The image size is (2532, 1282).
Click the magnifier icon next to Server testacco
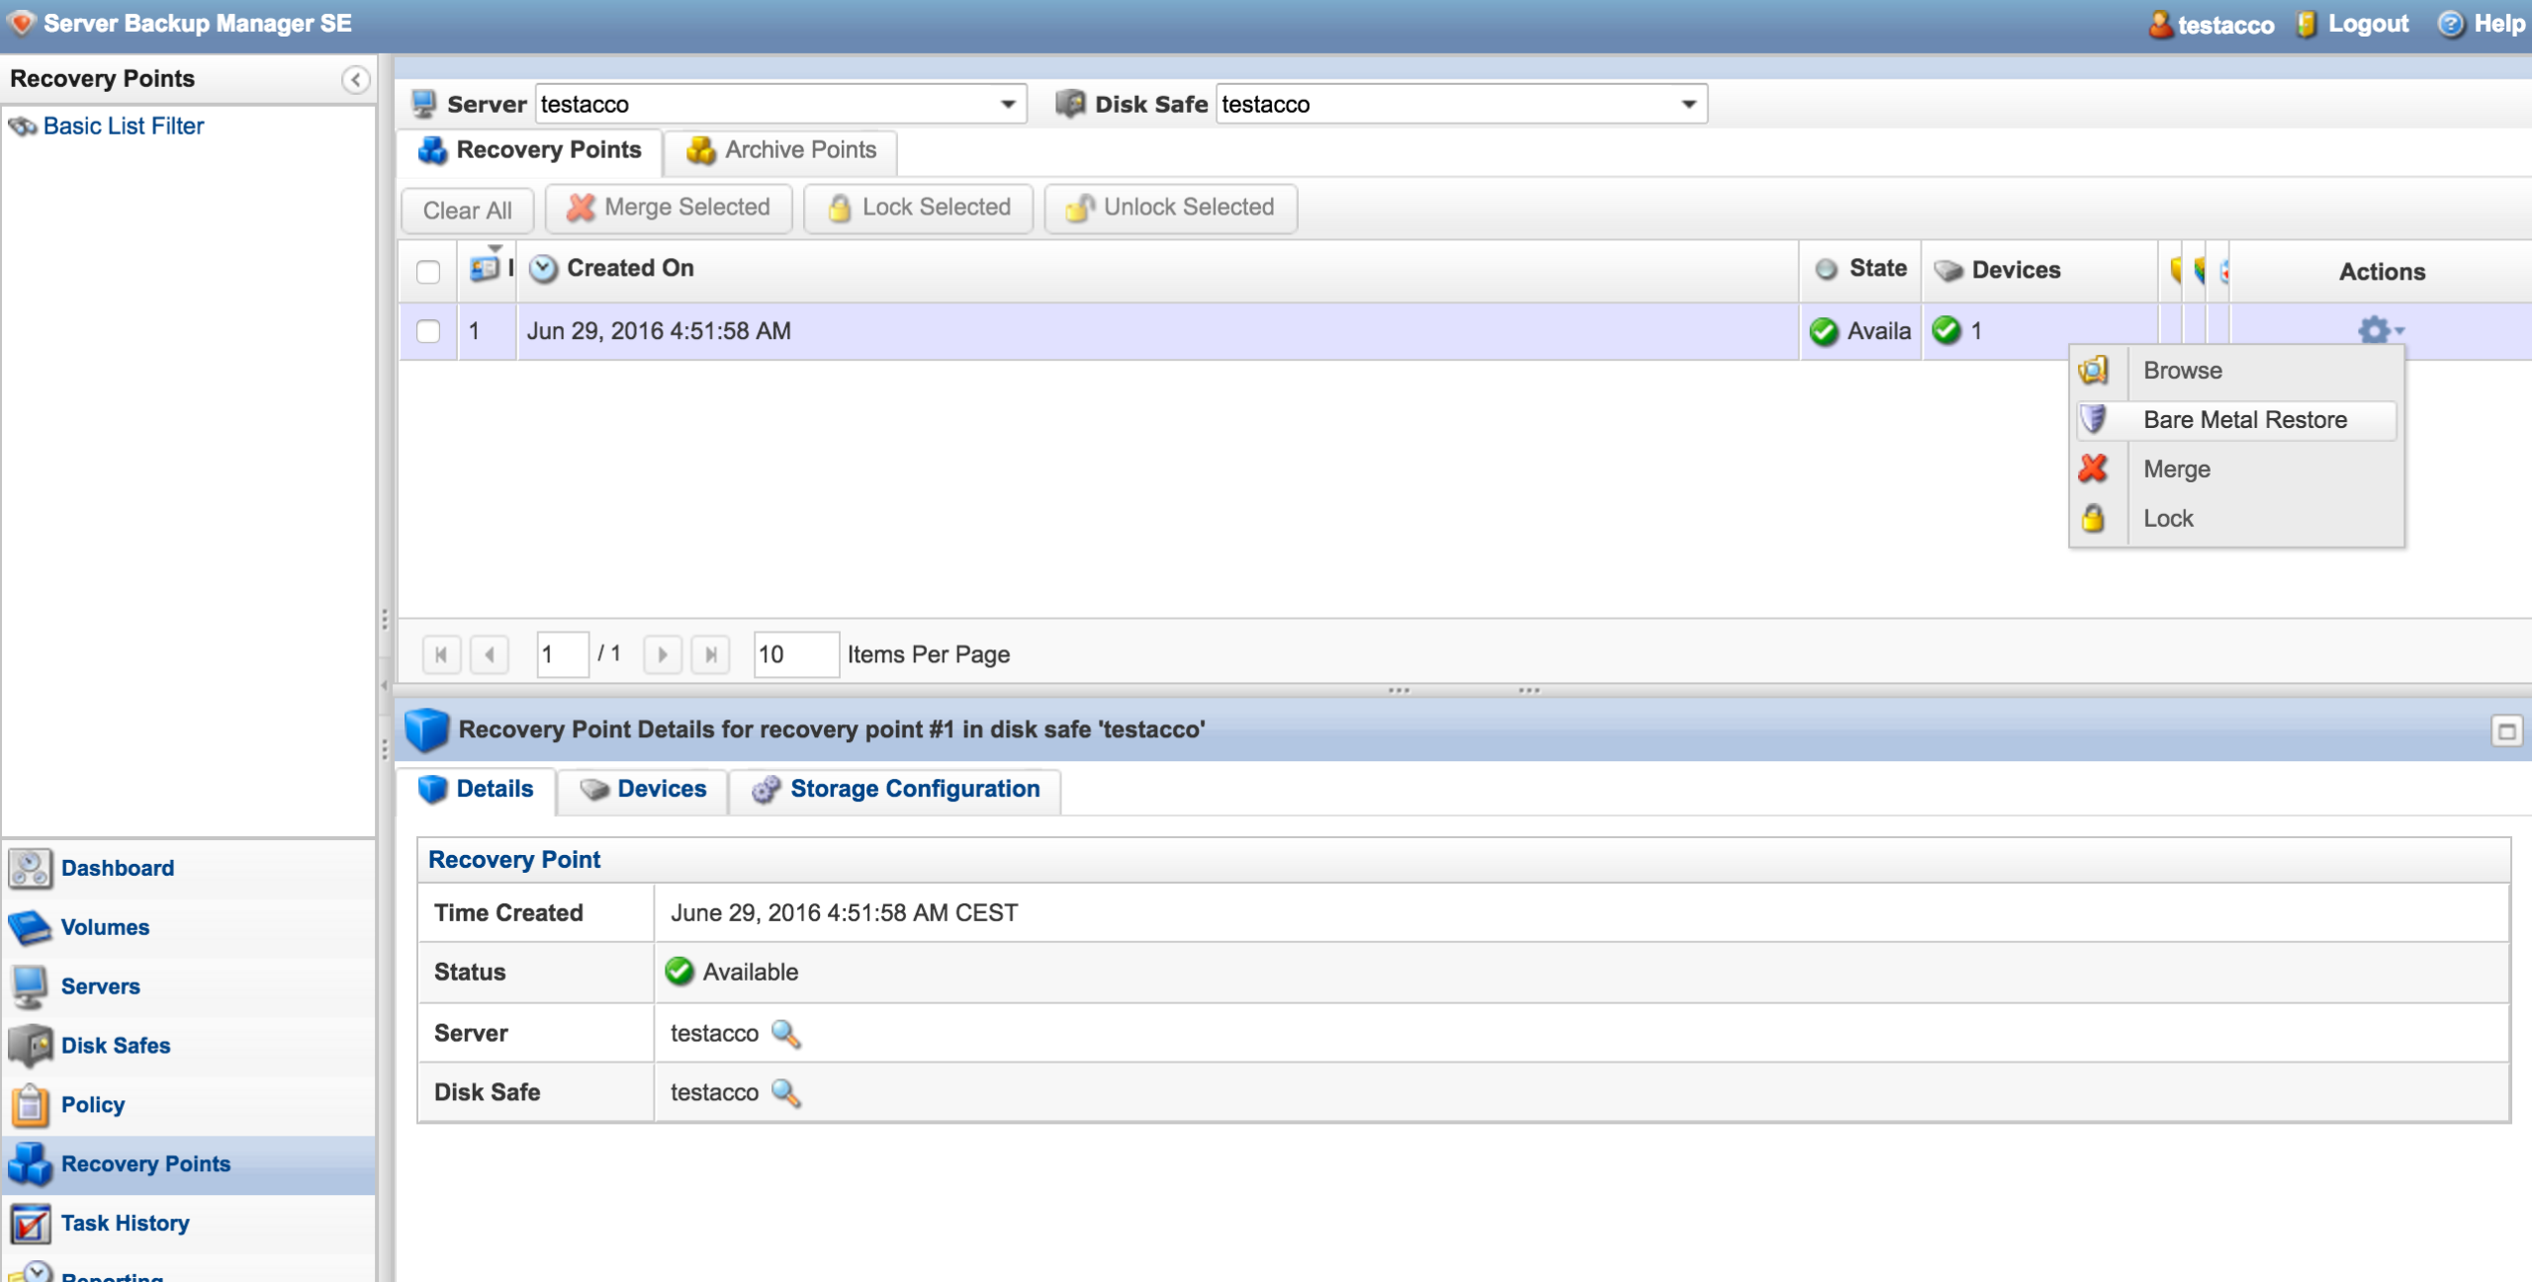point(785,1033)
